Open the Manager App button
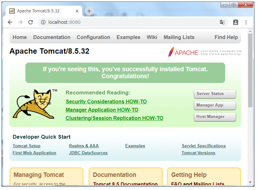Image resolution: width=257 pixels, height=190 pixels. (x=215, y=105)
